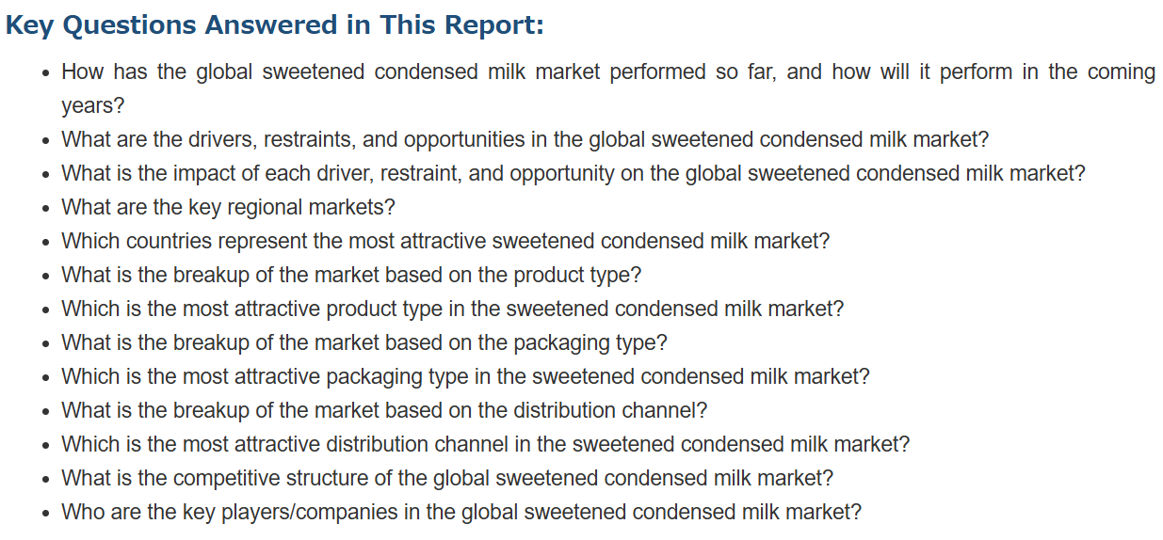Click the question about how the market has performed
Image resolution: width=1163 pixels, height=540 pixels.
pyautogui.click(x=608, y=88)
